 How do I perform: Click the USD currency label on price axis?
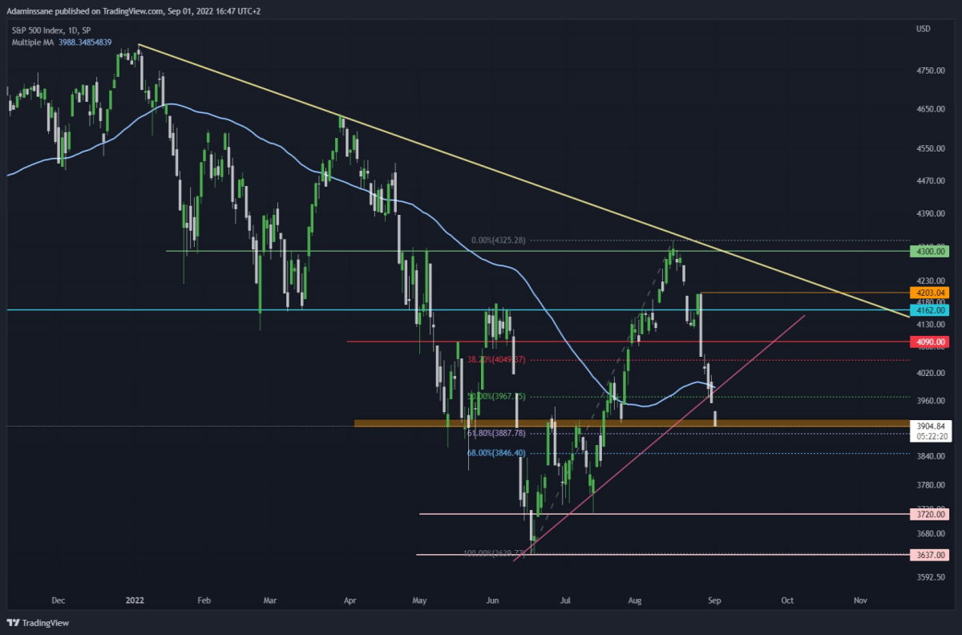pyautogui.click(x=923, y=30)
